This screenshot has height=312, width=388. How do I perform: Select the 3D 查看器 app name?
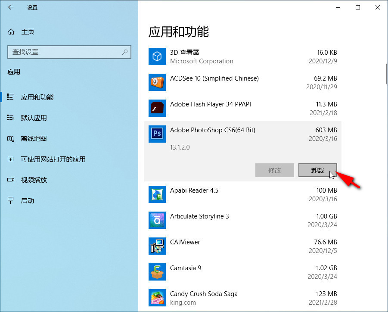185,53
